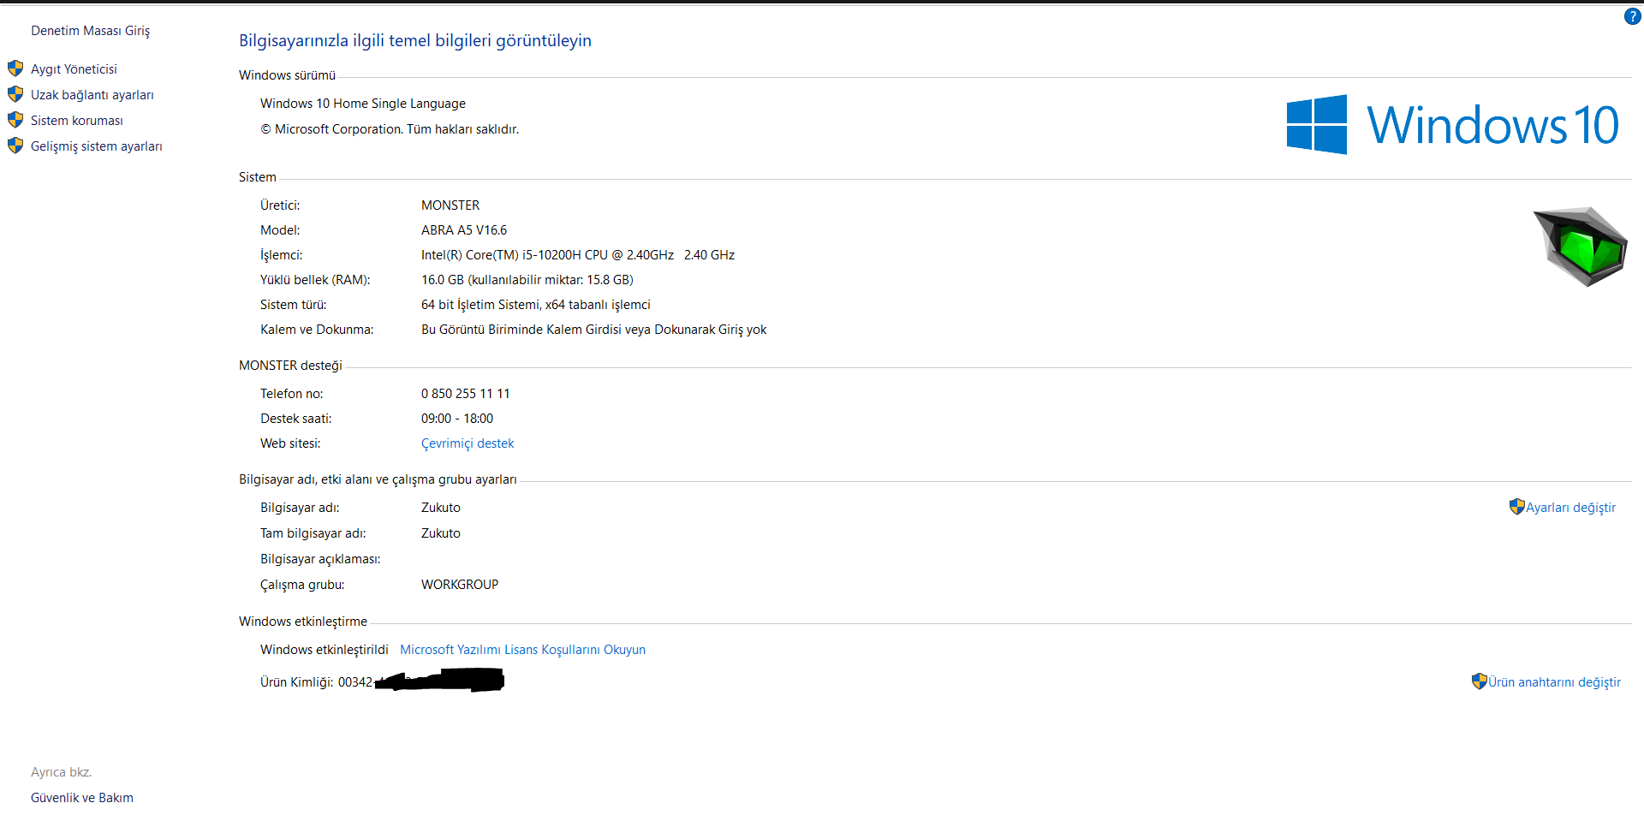Click the shield icon next to Ürün anahtarını değiştir
Screen dimensions: 1644x827
tap(1480, 681)
